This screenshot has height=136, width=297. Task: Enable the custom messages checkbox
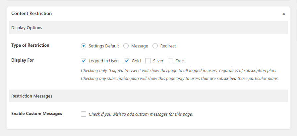84,114
